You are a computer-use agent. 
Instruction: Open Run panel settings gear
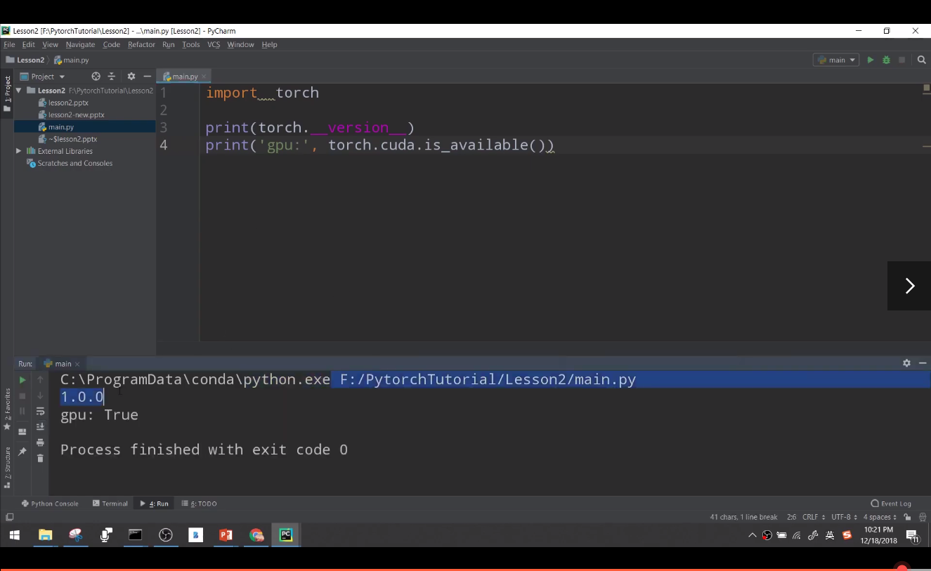tap(906, 363)
